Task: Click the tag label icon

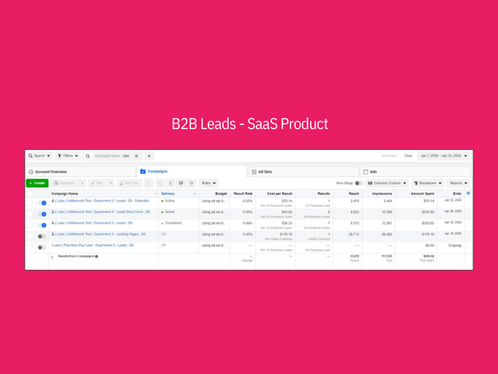Action: click(192, 183)
